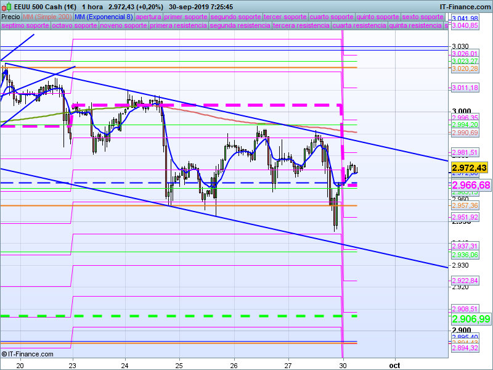The width and height of the screenshot is (493, 370).
Task: Select the octavo soporte legend label
Action: [x=74, y=25]
